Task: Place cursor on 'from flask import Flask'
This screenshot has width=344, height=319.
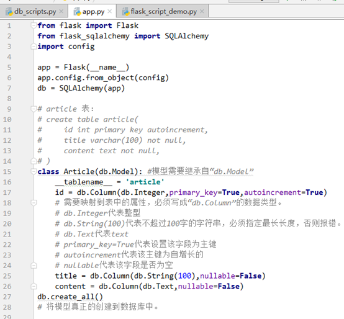Action: [88, 25]
